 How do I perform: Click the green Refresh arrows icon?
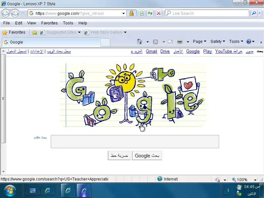coord(150,13)
